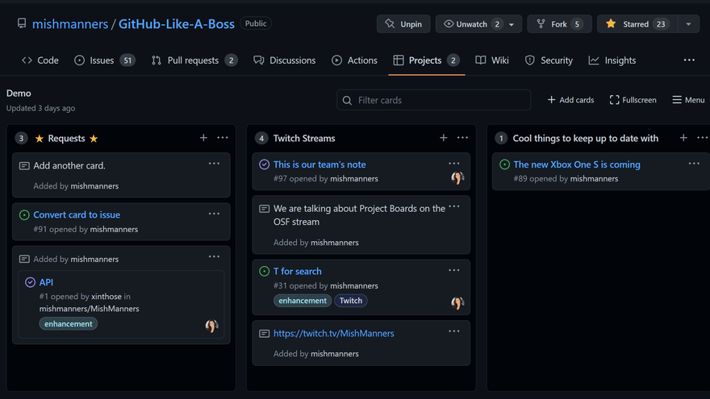Screen dimensions: 710x399
Task: Open the project Menu
Action: coord(688,100)
